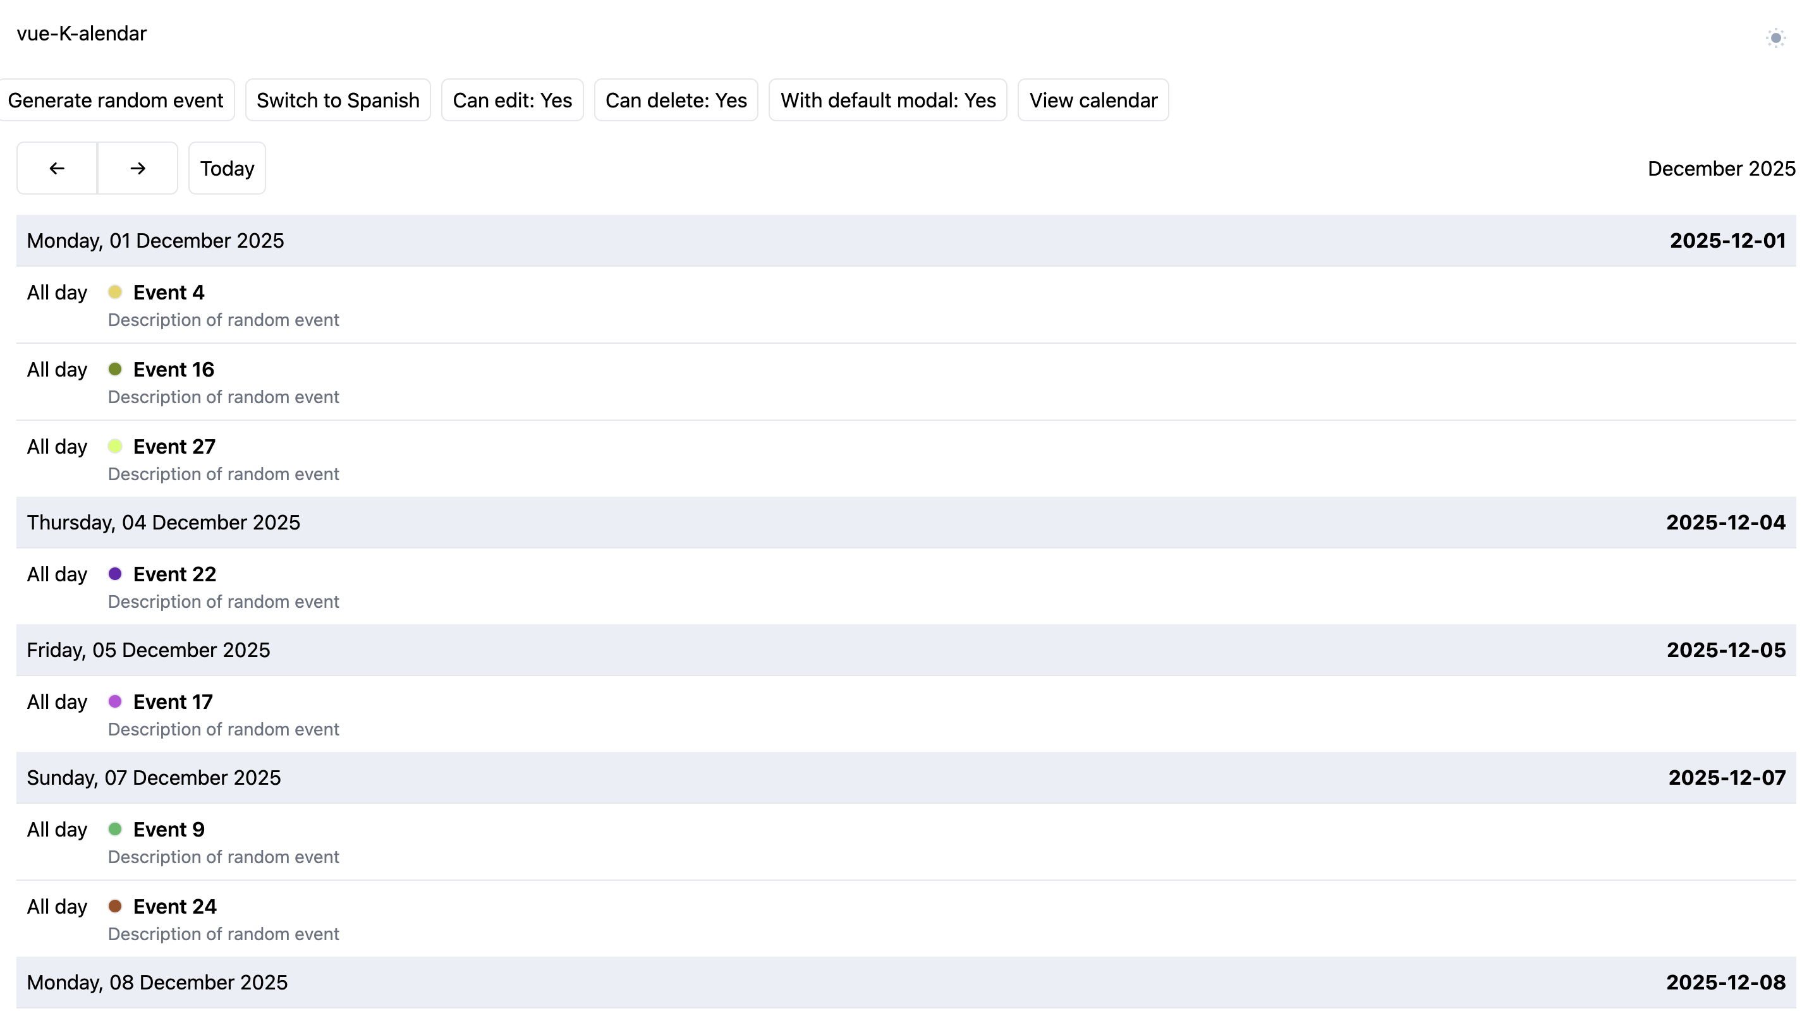The image size is (1814, 1016).
Task: Jump to Today
Action: (x=227, y=168)
